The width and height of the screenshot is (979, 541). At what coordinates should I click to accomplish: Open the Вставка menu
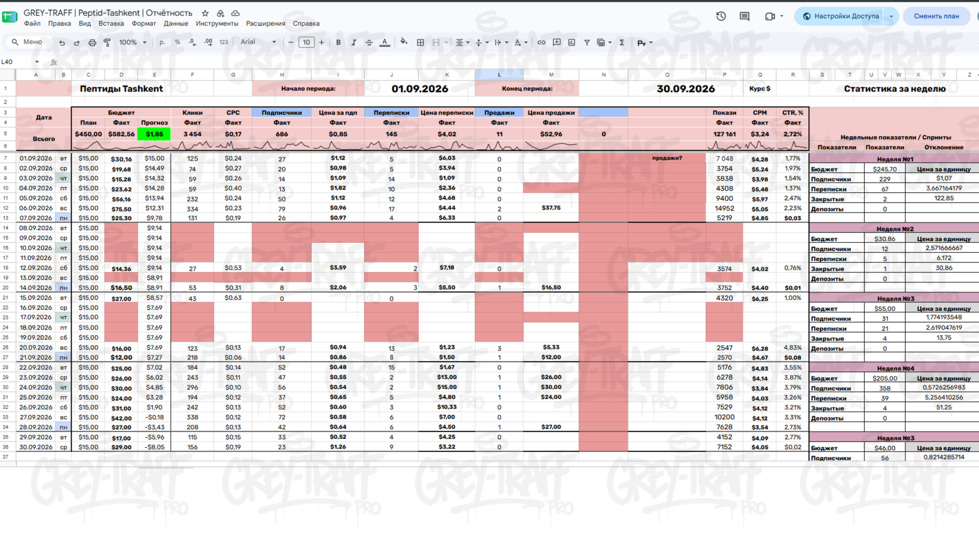[x=111, y=24]
